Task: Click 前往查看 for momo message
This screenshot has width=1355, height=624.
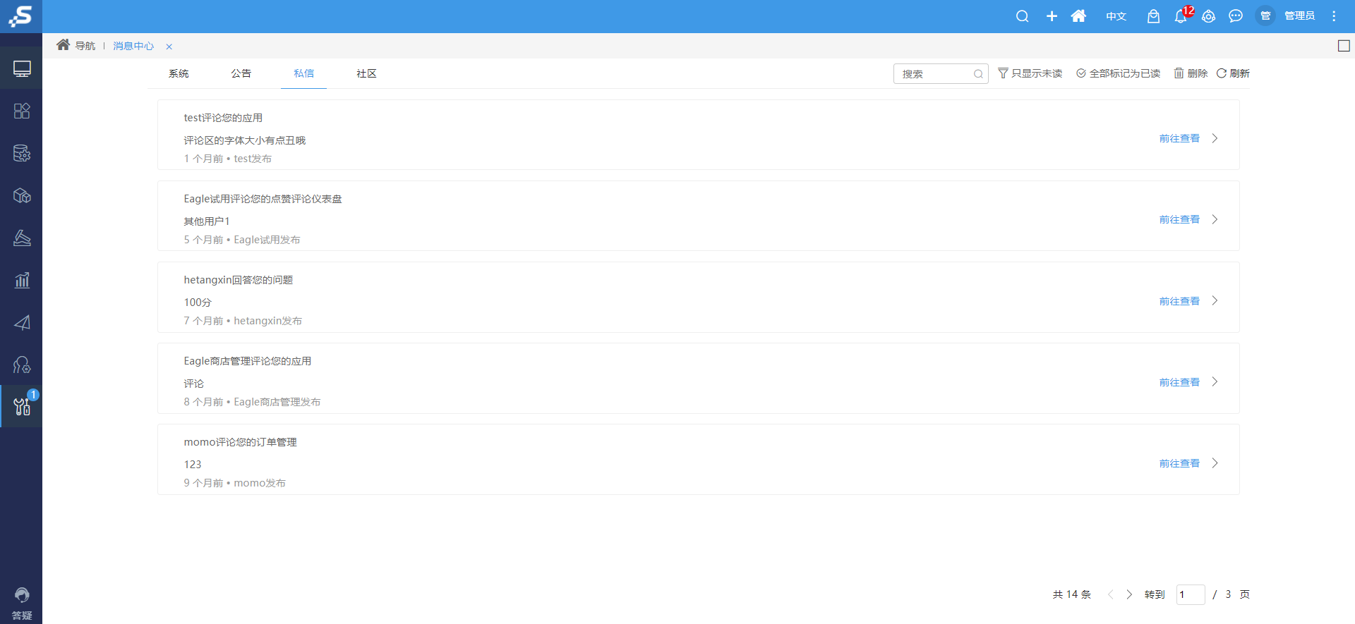Action: 1179,463
